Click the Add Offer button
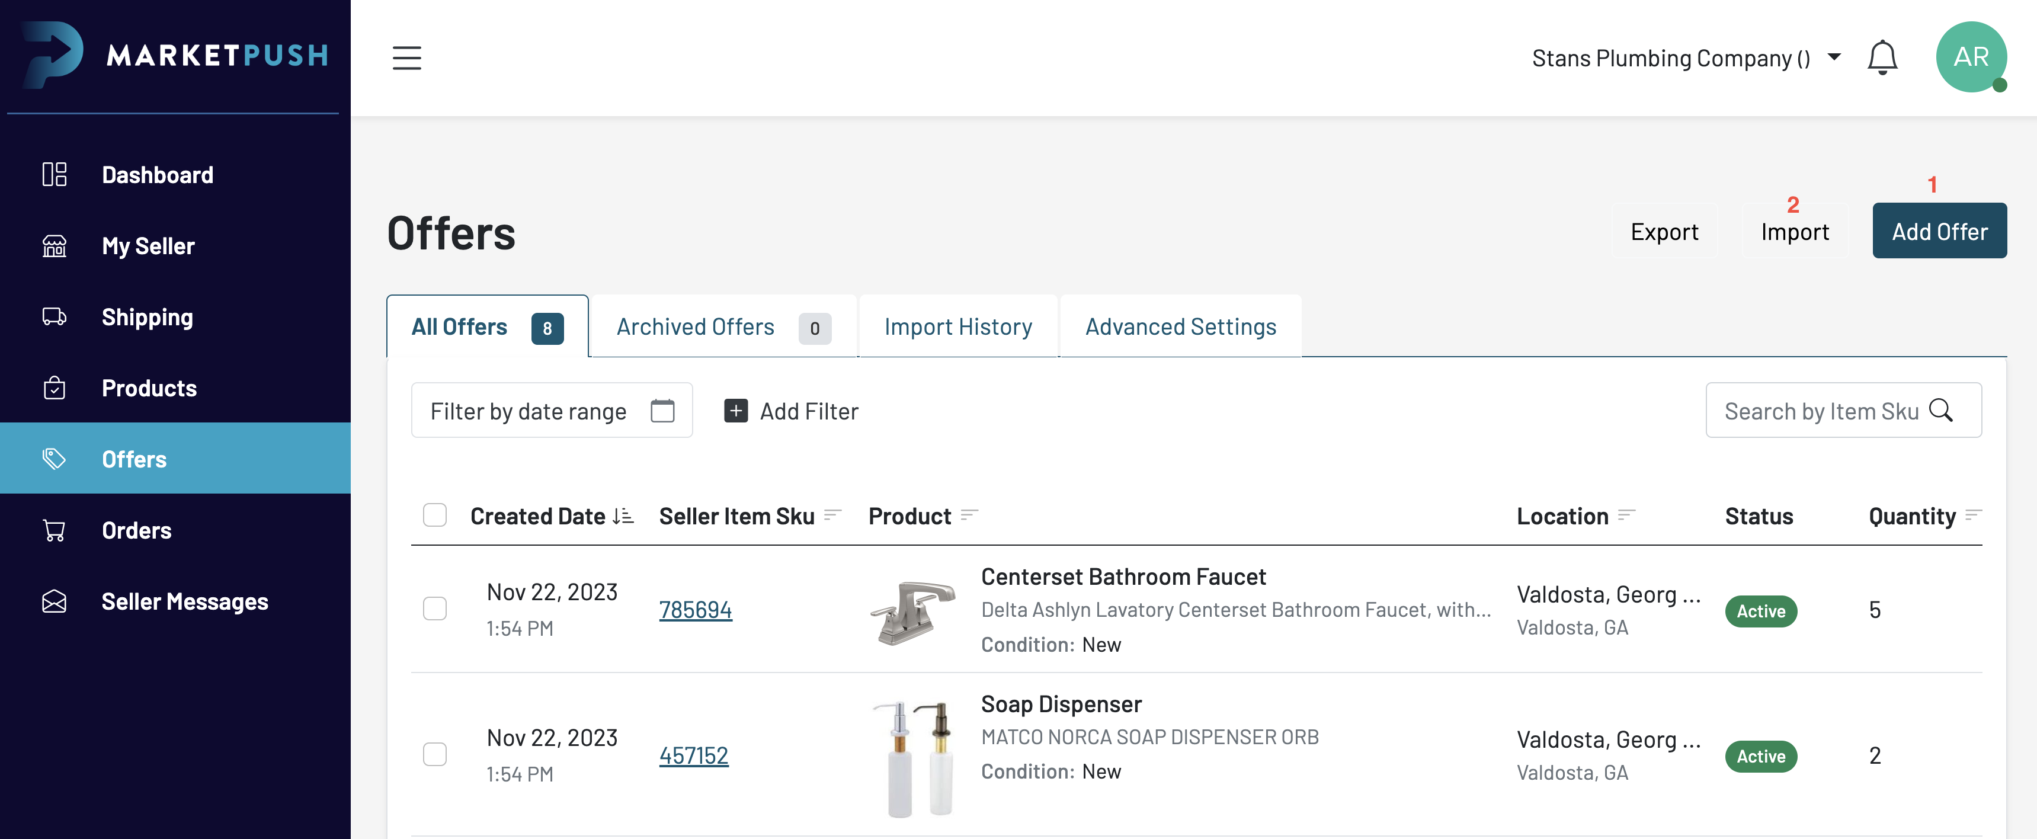This screenshot has width=2037, height=839. pos(1938,231)
